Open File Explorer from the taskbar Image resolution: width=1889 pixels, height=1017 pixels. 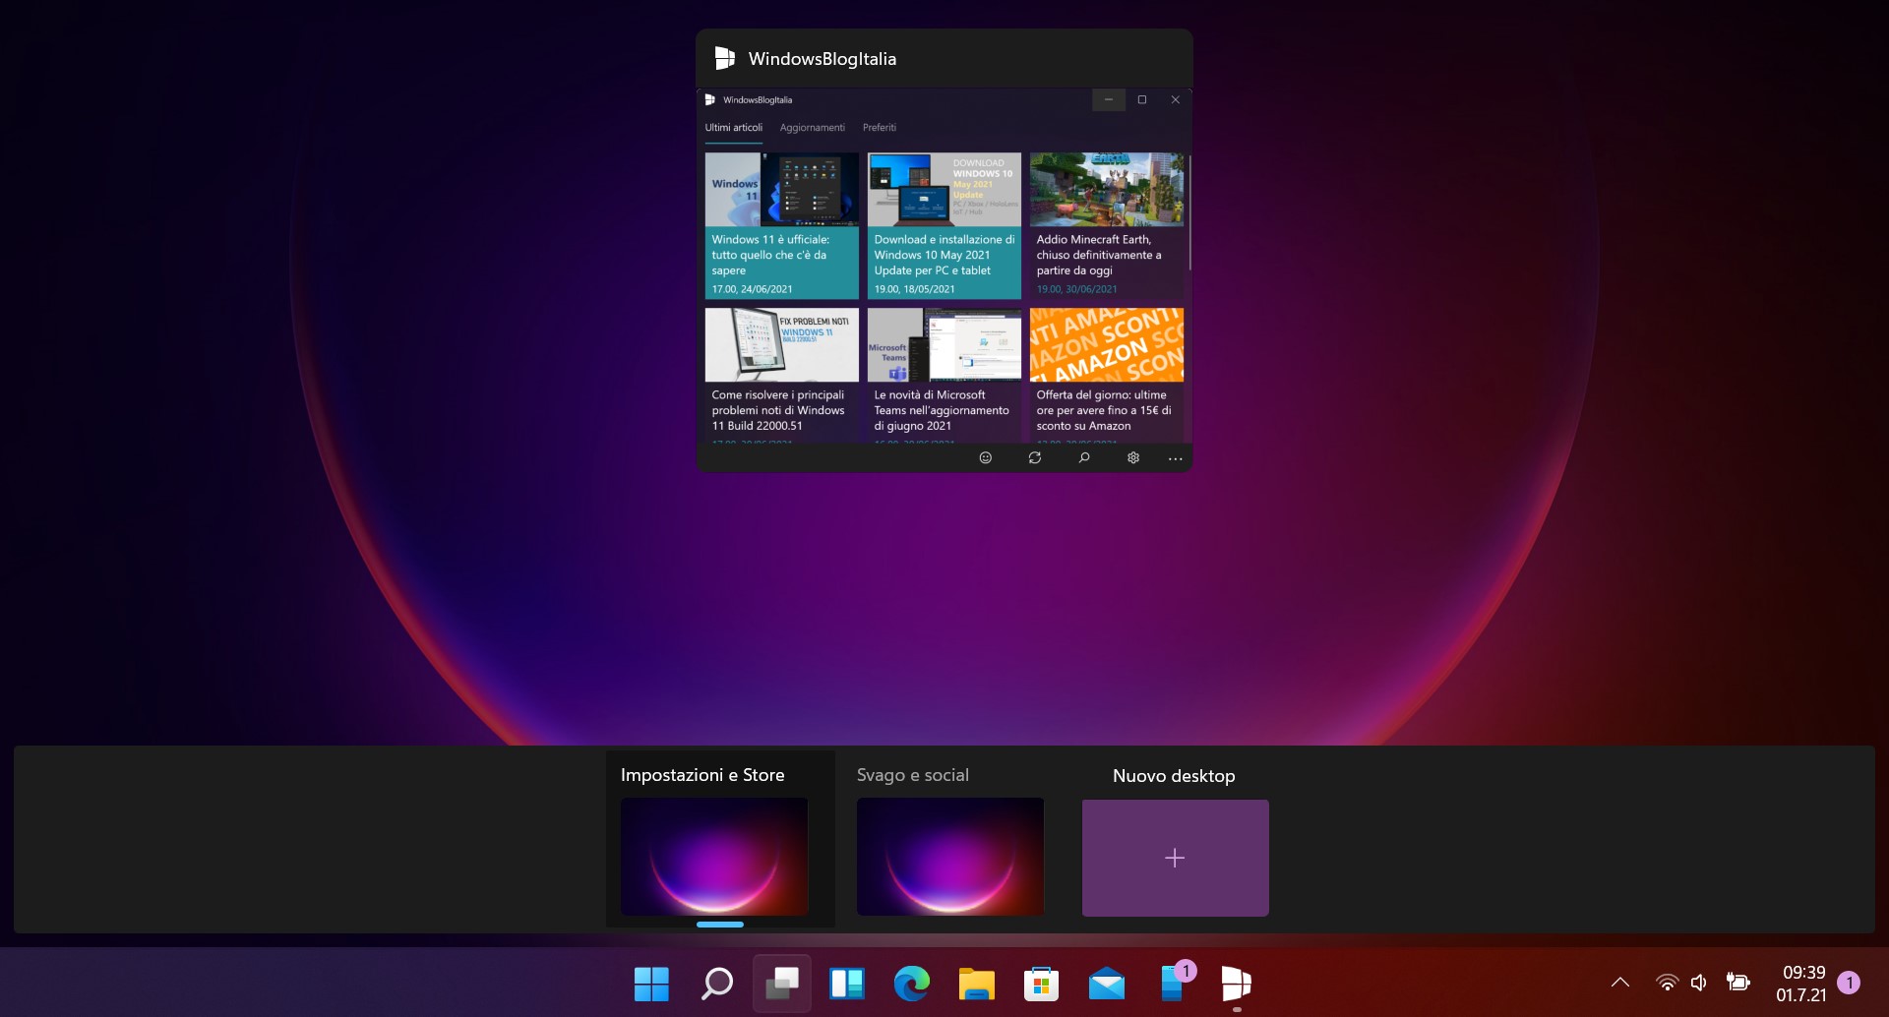point(977,984)
